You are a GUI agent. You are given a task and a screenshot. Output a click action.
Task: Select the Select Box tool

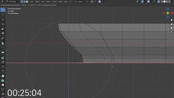[3, 10]
